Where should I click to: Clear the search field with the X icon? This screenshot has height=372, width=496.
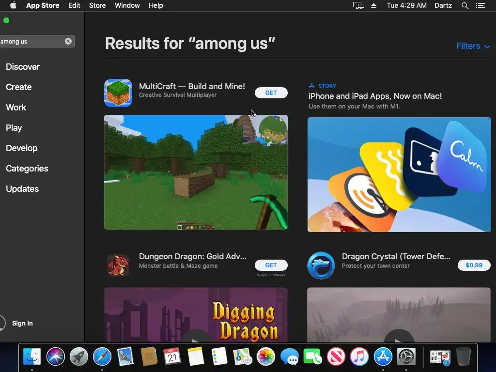pyautogui.click(x=68, y=41)
